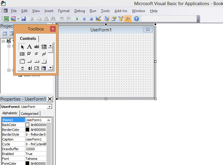Open the Insert menu

(49, 11)
